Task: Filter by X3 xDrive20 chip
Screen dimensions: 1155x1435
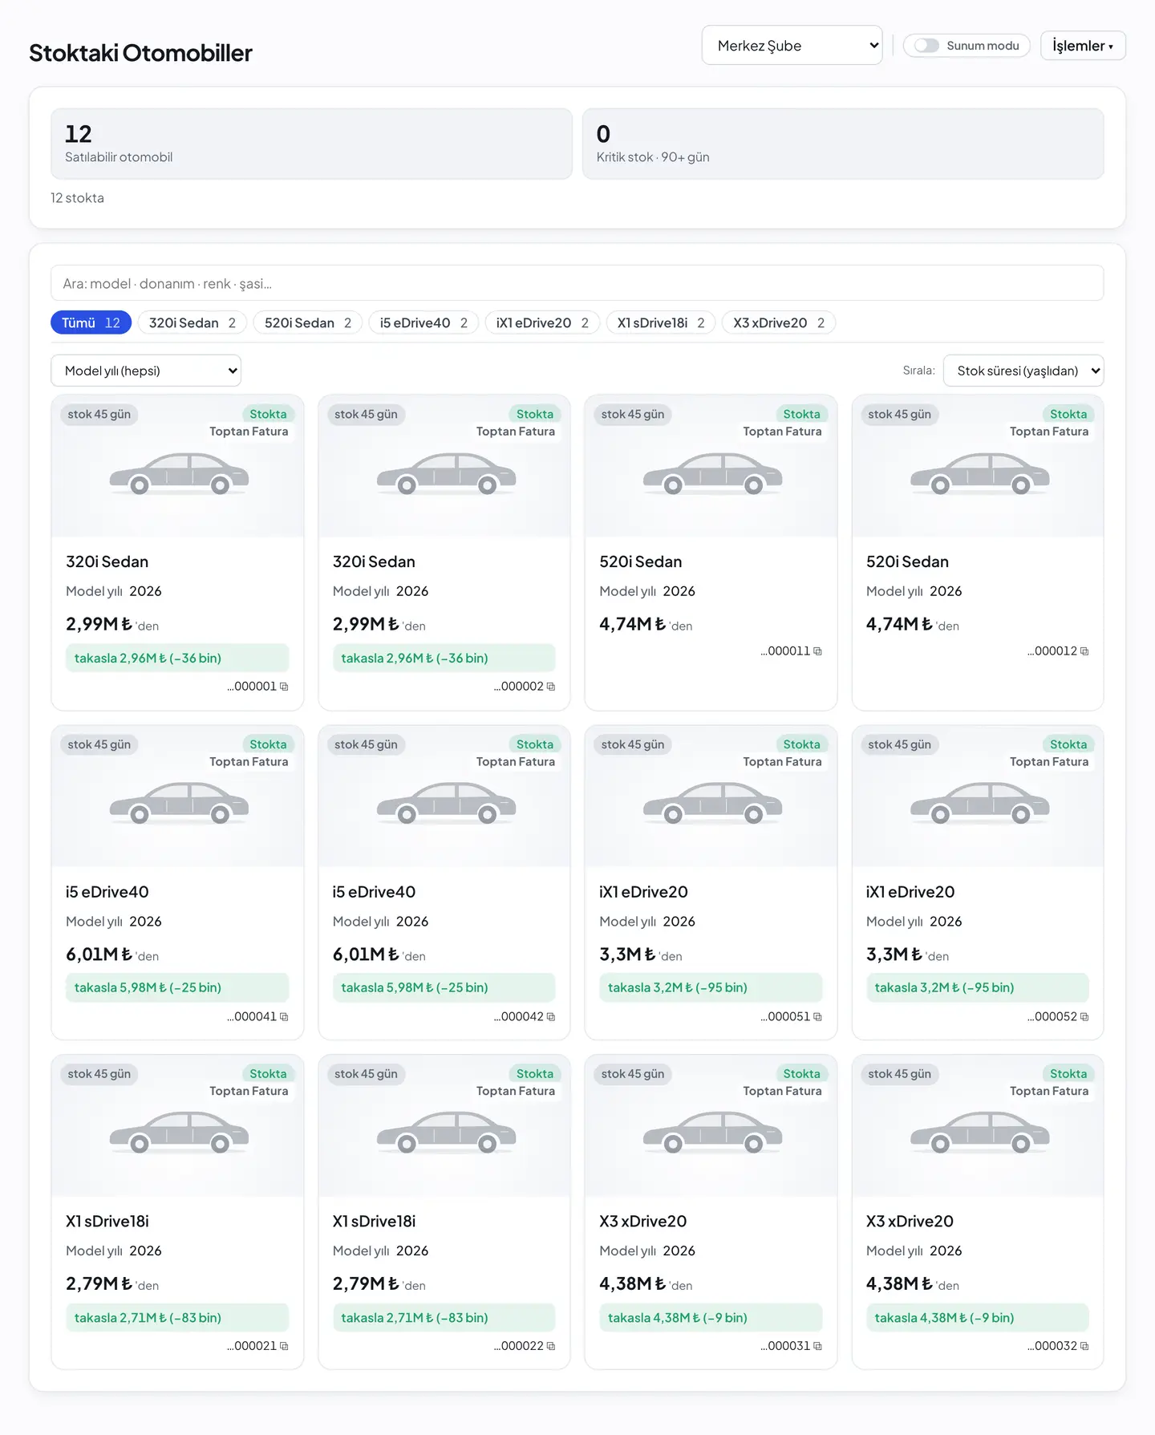Action: (x=779, y=322)
